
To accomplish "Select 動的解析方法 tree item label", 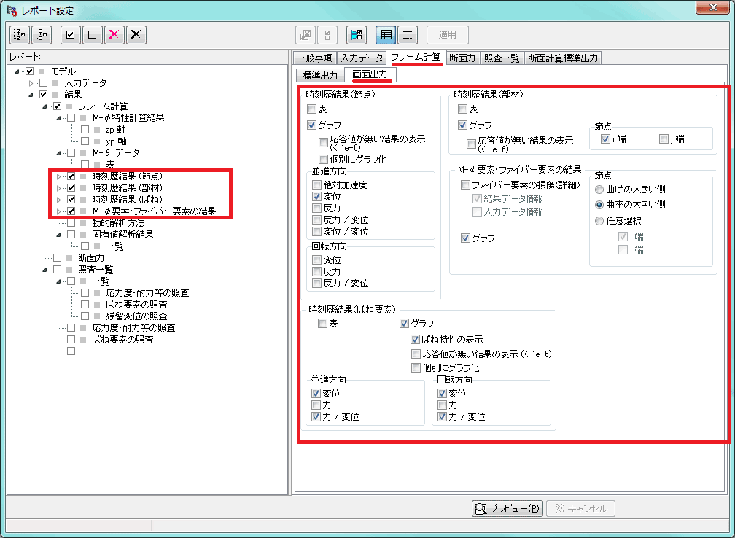I will click(x=118, y=223).
